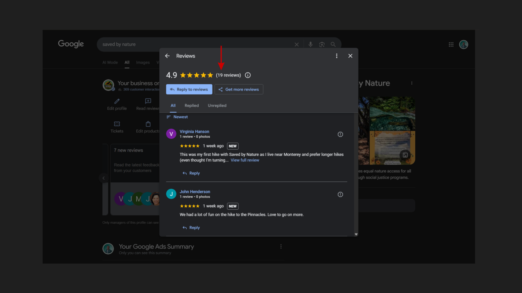Switch to the Replied tab
The width and height of the screenshot is (522, 293).
click(x=192, y=105)
